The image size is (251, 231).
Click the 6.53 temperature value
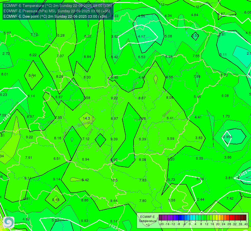click(142, 57)
